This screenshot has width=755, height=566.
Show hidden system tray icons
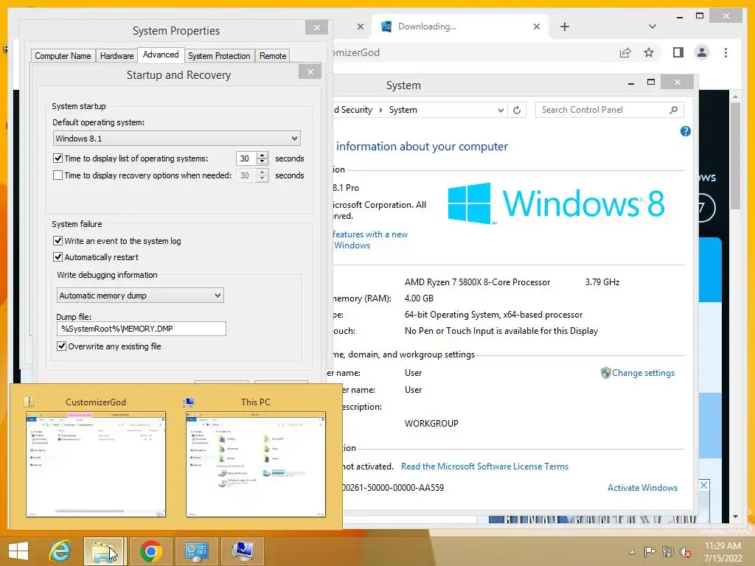(632, 552)
